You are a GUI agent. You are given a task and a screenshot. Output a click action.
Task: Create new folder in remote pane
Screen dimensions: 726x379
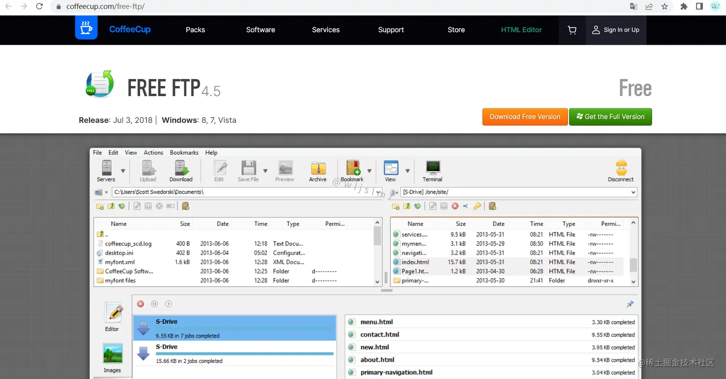(x=396, y=206)
